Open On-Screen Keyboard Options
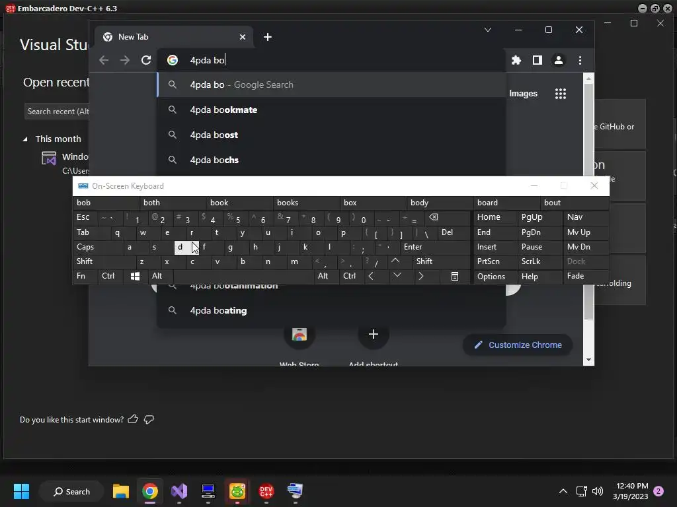The width and height of the screenshot is (677, 507). click(x=495, y=277)
